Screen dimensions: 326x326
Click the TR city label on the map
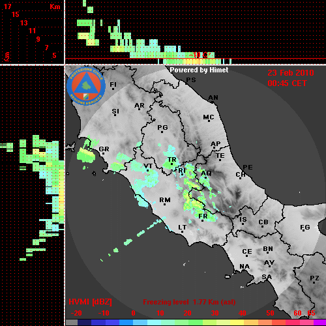coord(172,160)
